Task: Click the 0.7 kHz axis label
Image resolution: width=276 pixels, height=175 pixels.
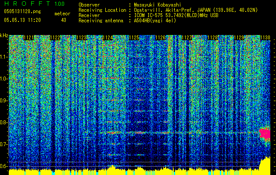Action: click(4, 144)
